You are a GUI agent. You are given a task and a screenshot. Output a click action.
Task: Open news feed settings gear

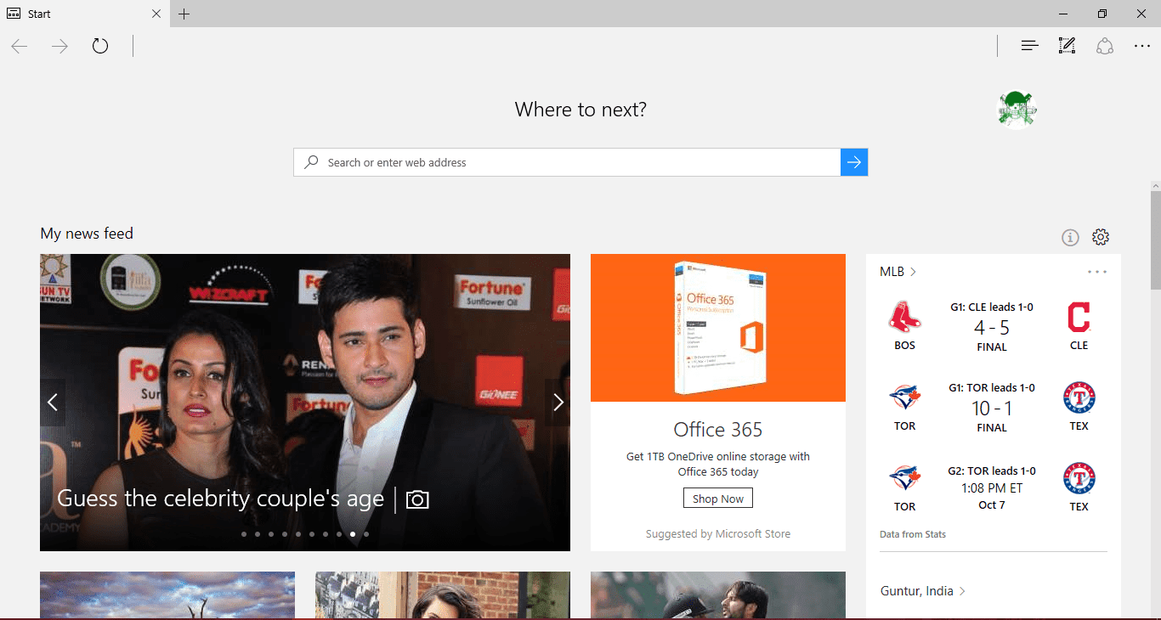pos(1101,237)
